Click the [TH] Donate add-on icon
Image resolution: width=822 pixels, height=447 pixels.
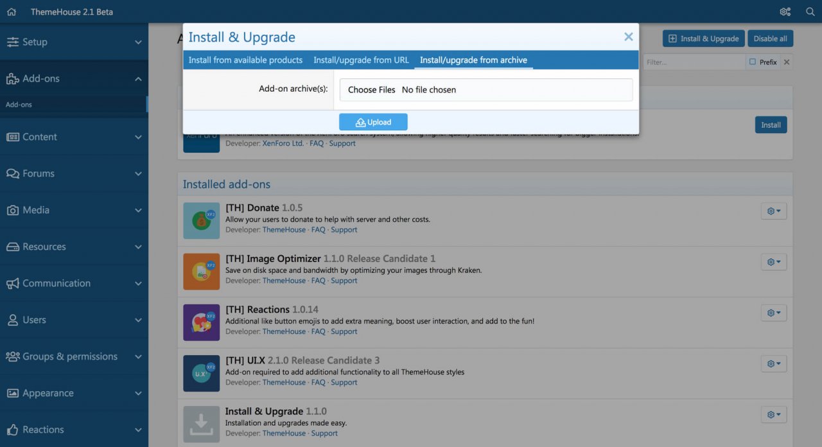click(201, 221)
